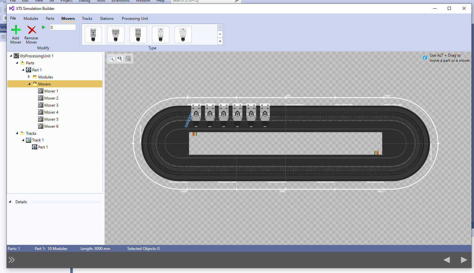Select the second mover type thumbnail
The height and width of the screenshot is (273, 474).
click(116, 35)
